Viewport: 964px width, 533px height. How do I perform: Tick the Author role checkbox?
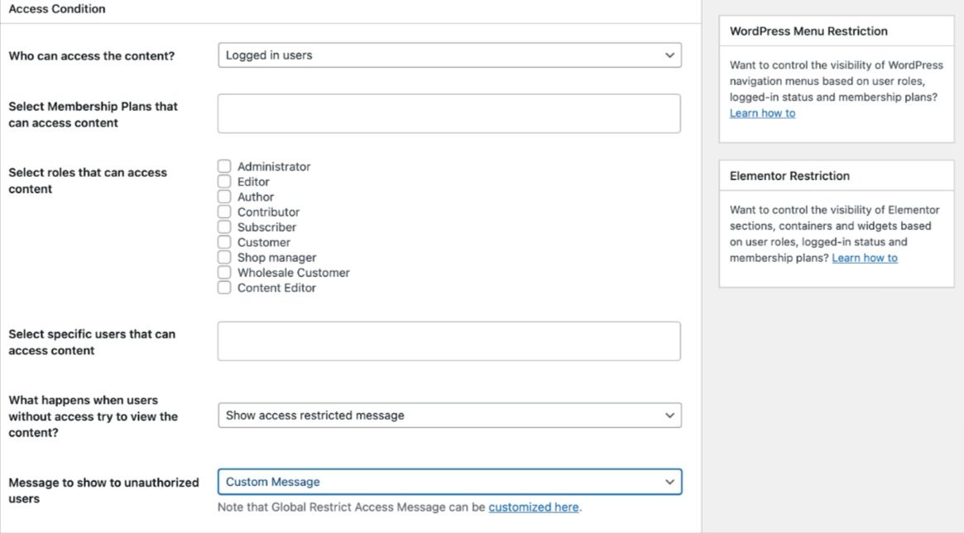point(224,197)
